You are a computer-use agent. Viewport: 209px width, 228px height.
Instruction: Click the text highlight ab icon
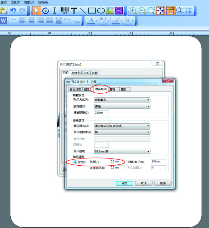[103, 20]
